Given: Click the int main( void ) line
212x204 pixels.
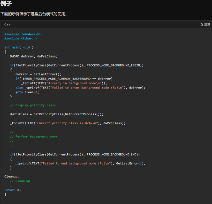Looking at the screenshot, I should point(19,47).
